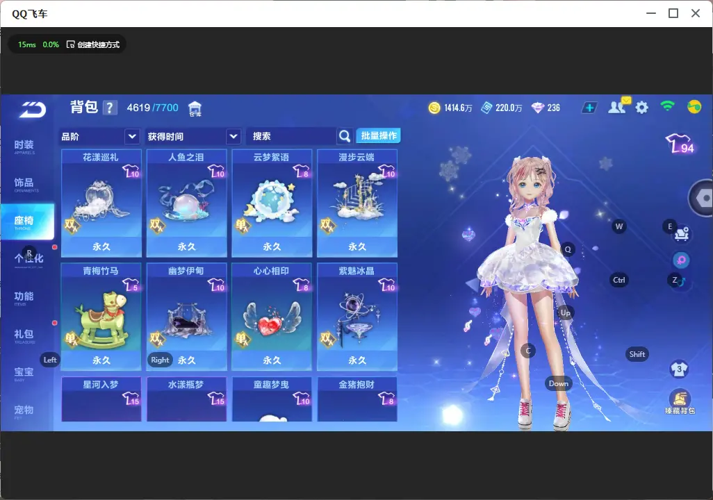The width and height of the screenshot is (713, 500).
Task: Open the shirt icon labeled 3
Action: click(x=680, y=369)
